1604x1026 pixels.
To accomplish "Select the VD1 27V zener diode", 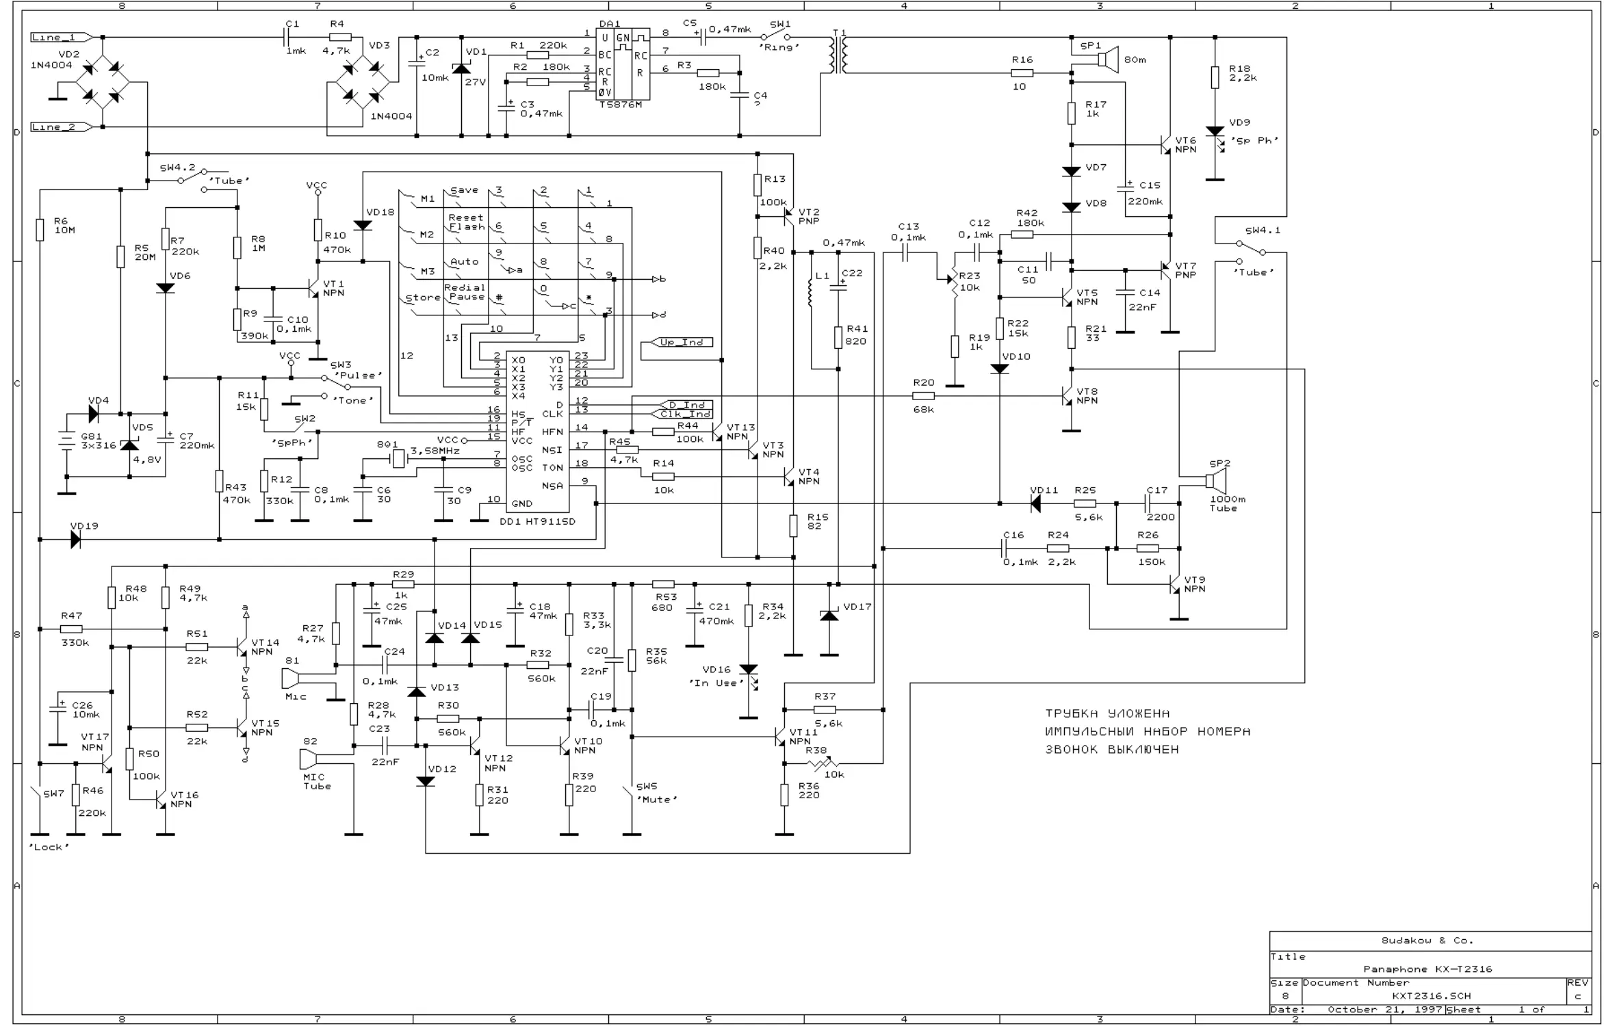I will point(462,68).
